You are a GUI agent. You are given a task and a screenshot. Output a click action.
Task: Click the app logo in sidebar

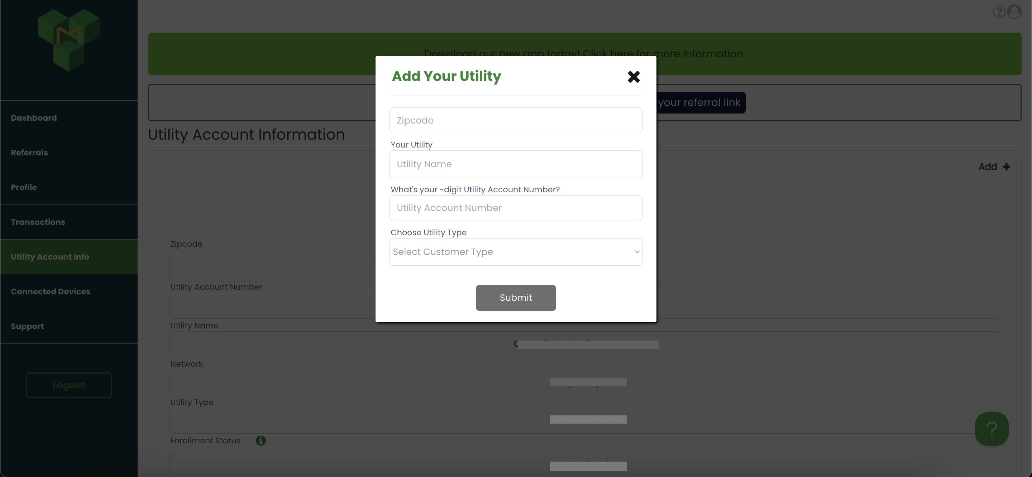click(x=68, y=40)
